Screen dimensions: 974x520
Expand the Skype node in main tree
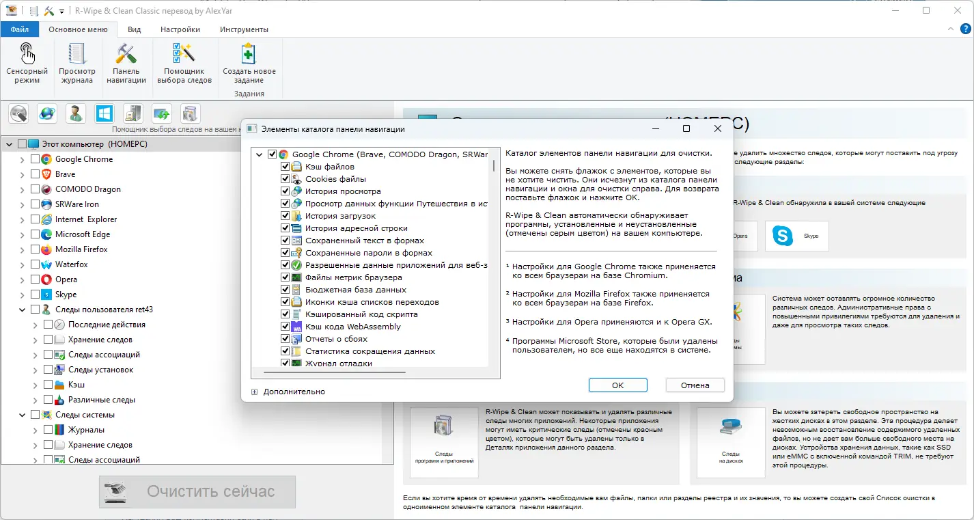point(23,295)
